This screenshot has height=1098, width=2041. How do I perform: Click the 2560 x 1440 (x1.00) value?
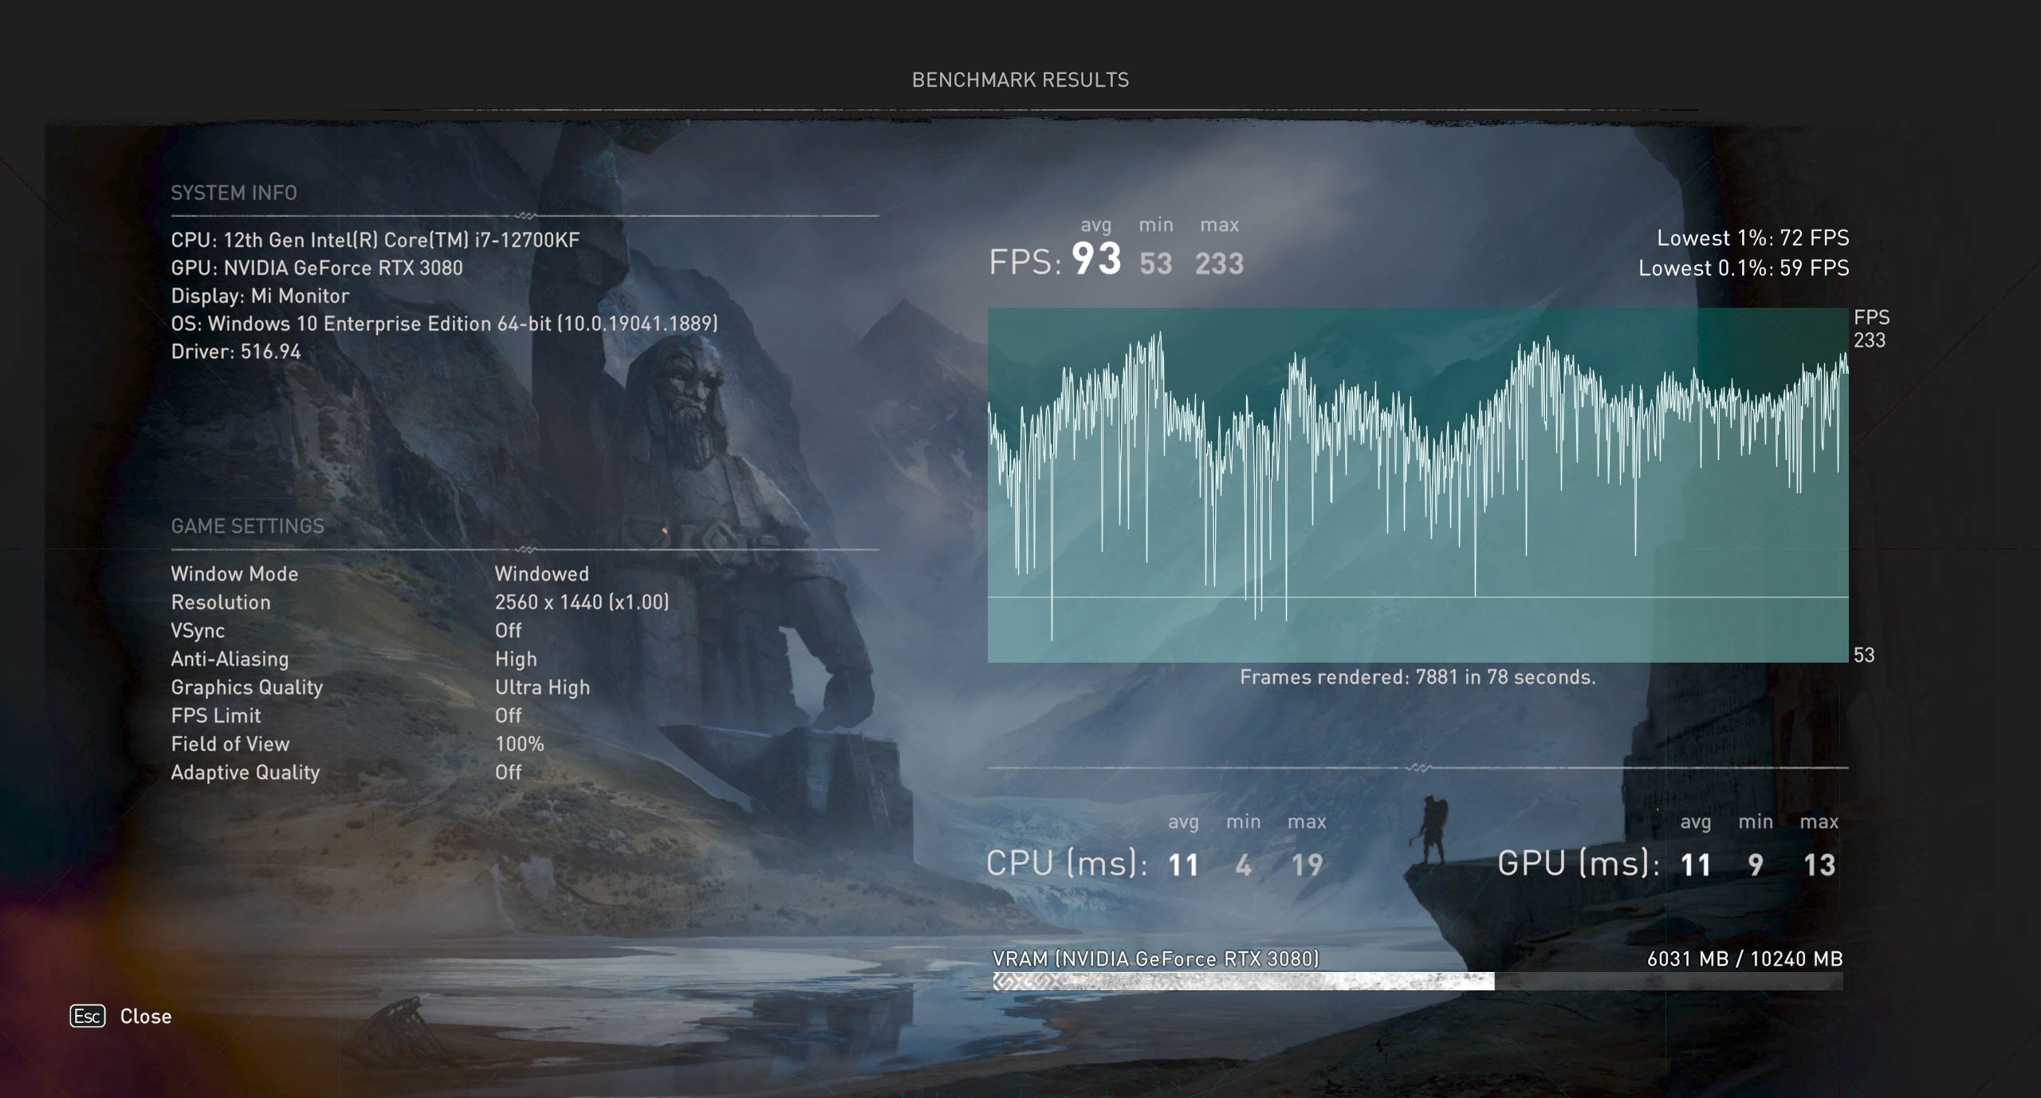(582, 602)
